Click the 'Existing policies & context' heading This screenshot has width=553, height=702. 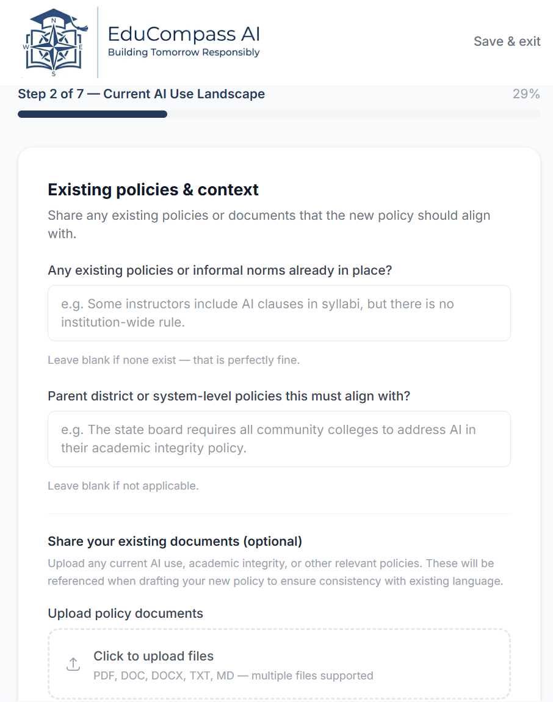pyautogui.click(x=153, y=190)
